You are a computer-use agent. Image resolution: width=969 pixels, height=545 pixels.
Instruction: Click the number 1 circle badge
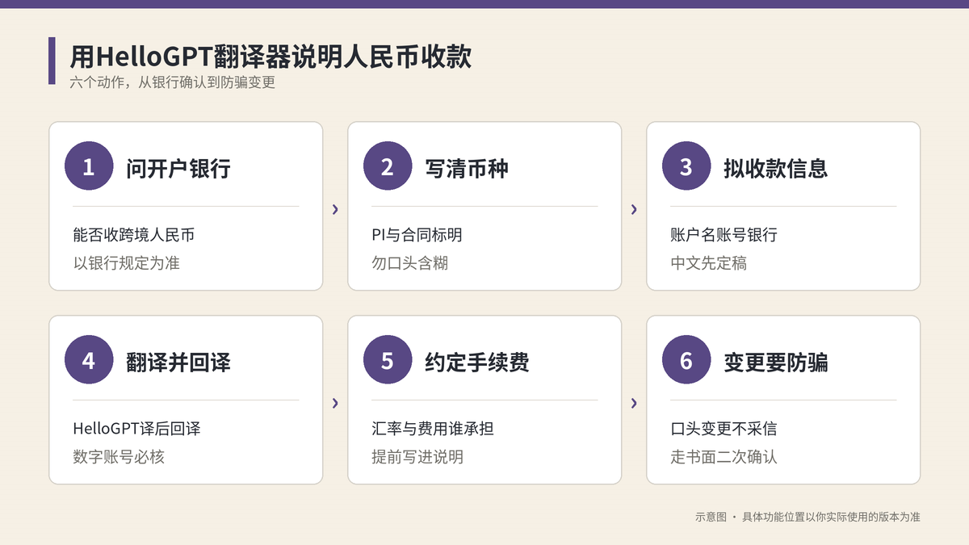(x=89, y=167)
